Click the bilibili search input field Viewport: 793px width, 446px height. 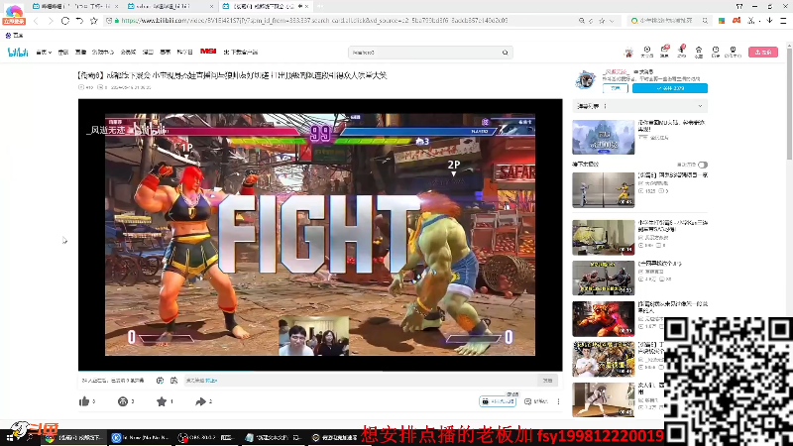pos(424,53)
